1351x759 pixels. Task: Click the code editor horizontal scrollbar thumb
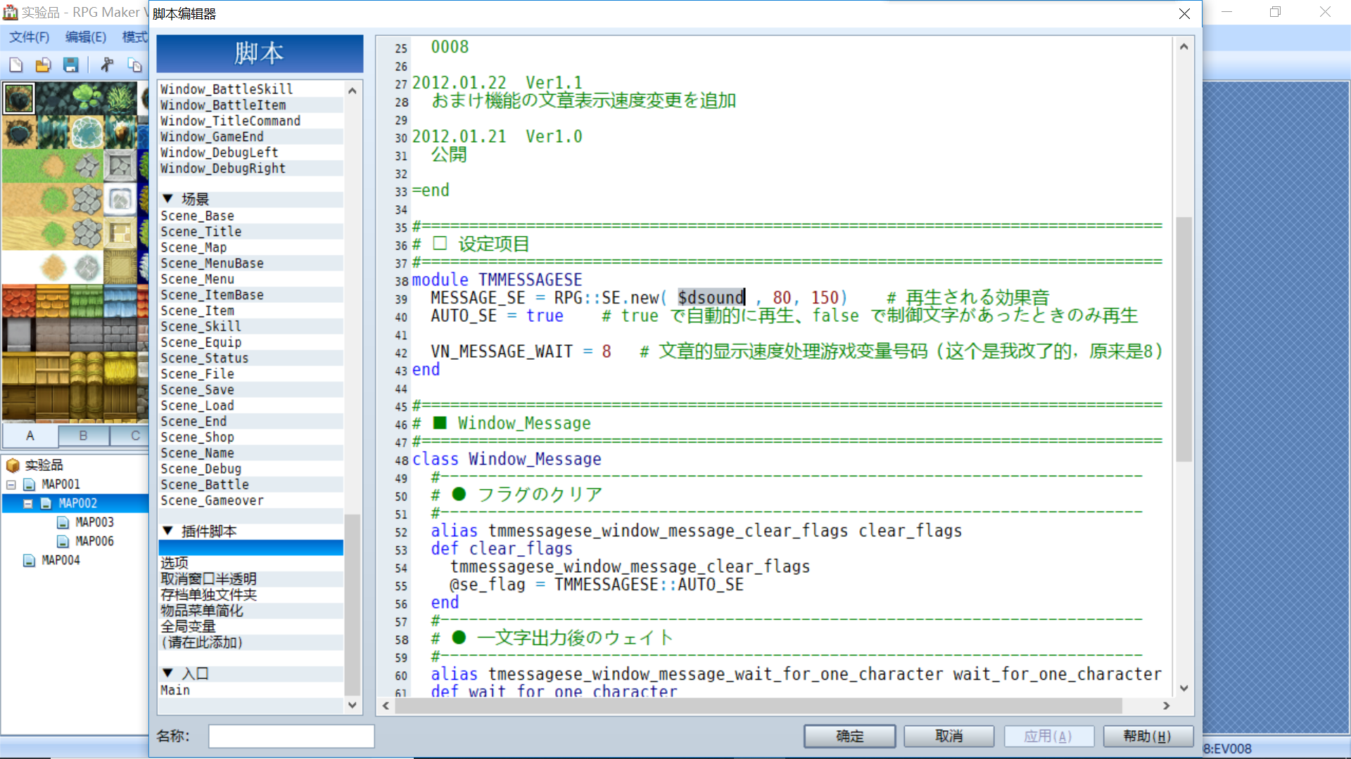click(x=759, y=705)
